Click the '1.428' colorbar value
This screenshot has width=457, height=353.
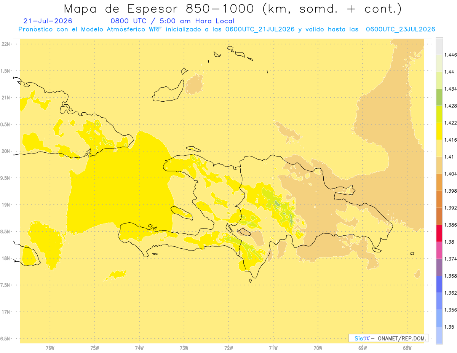pyautogui.click(x=450, y=106)
